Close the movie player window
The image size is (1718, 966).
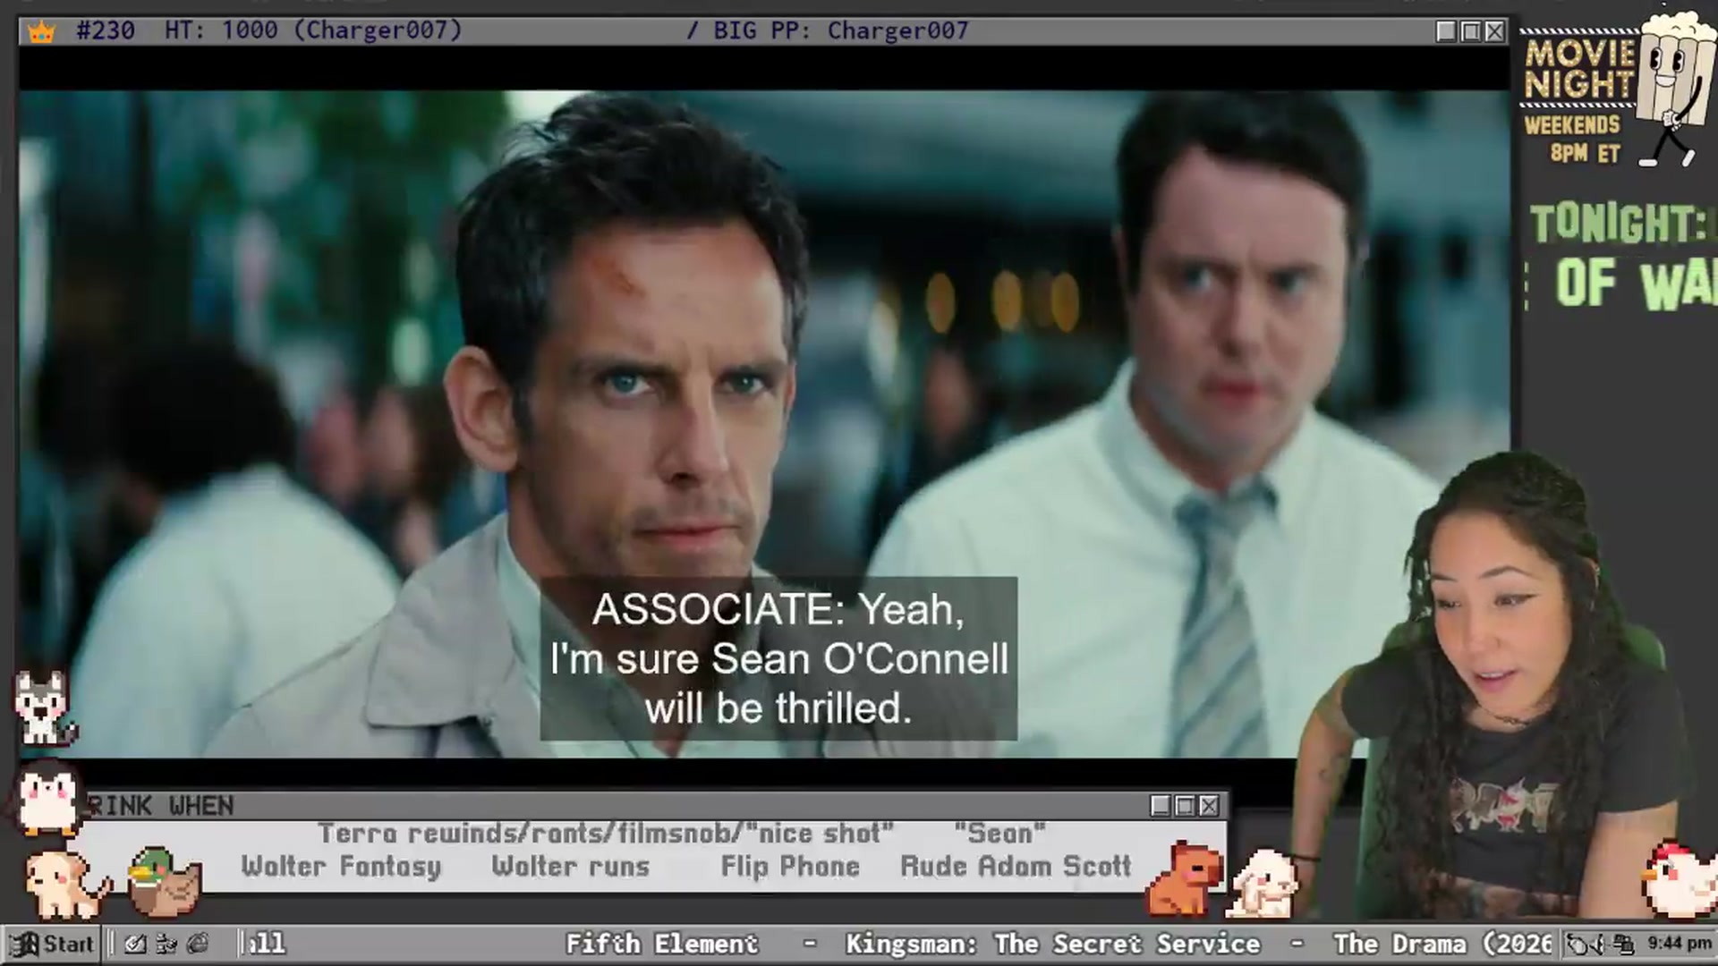tap(1494, 31)
